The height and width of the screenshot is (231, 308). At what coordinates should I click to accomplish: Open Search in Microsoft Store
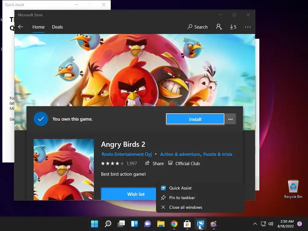click(197, 27)
